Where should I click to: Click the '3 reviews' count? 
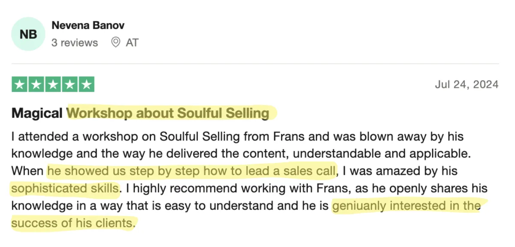pyautogui.click(x=75, y=43)
